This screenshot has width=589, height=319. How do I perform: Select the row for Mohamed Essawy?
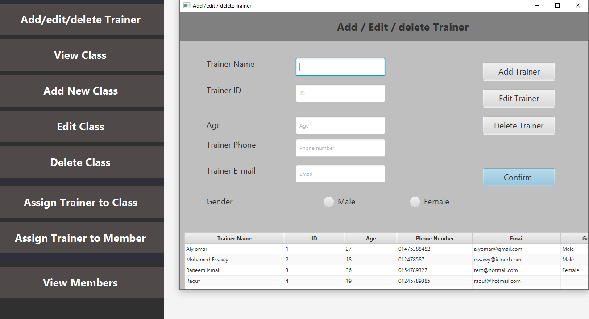[268, 259]
